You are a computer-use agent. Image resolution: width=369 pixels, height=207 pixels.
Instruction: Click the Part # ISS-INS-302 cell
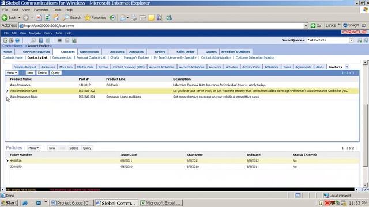(x=87, y=91)
